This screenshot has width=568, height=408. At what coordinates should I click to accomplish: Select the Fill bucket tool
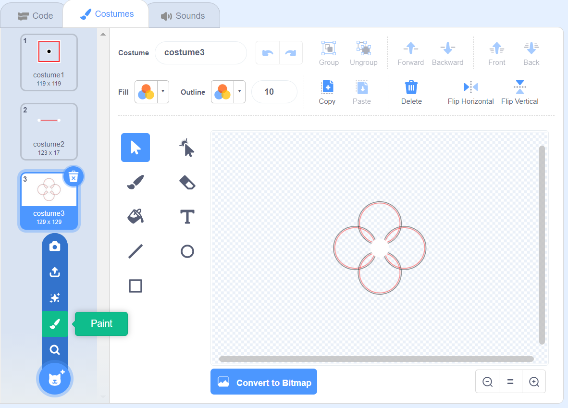click(x=135, y=216)
